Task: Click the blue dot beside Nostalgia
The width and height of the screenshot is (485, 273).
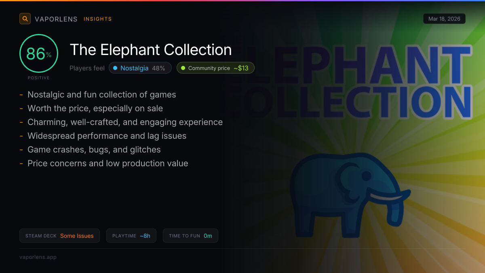Action: 115,68
